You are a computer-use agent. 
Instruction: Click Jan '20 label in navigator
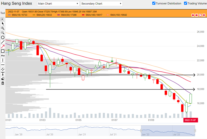[18, 134]
